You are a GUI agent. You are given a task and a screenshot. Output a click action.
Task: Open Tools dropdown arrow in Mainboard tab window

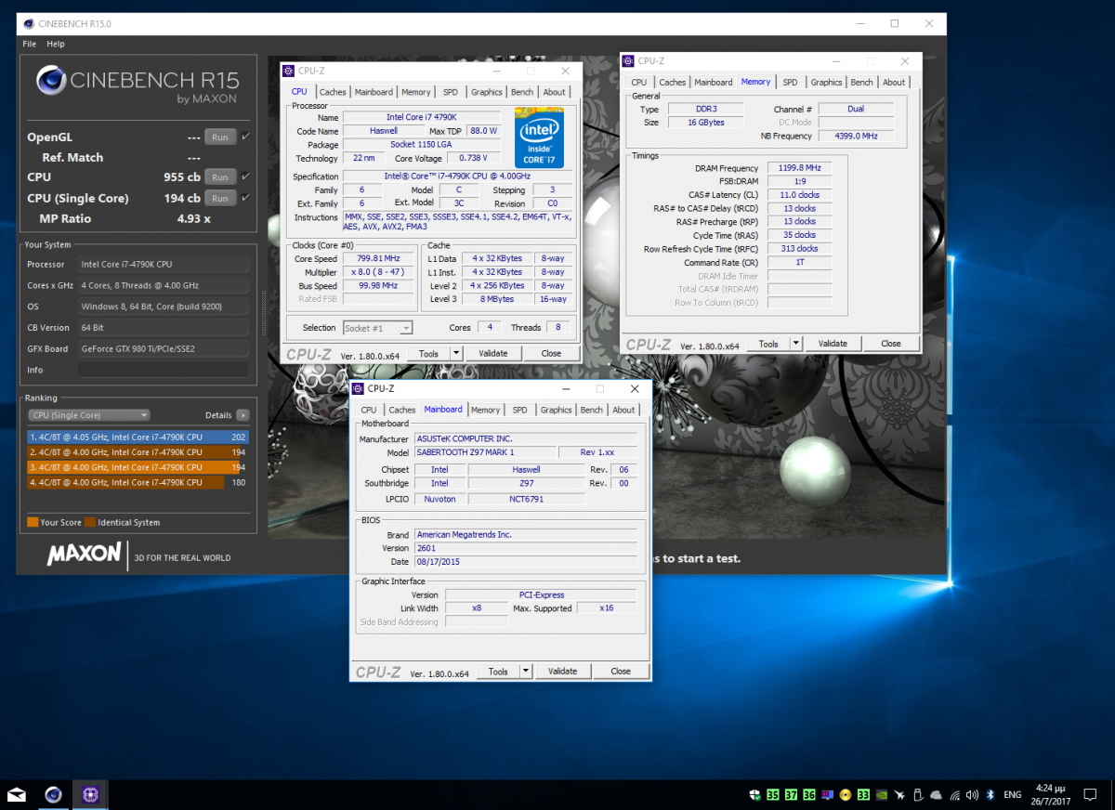coord(525,671)
